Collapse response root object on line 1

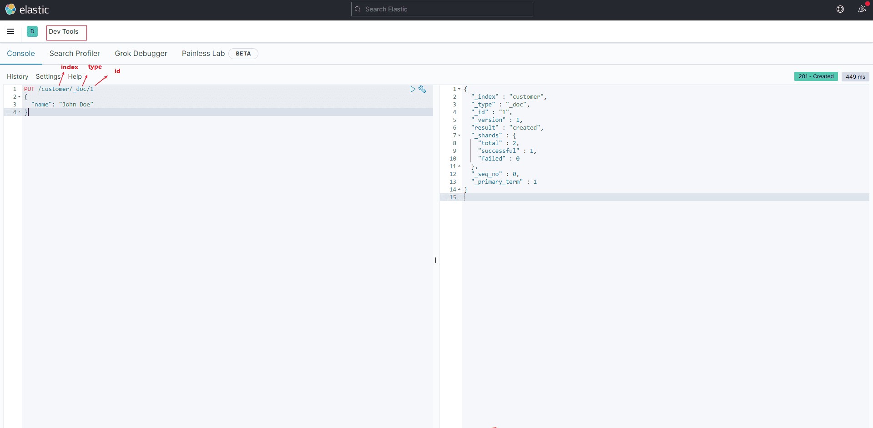[x=459, y=89]
